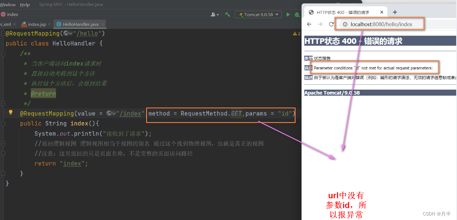
Task: Click RequestMethod.GET in the annotation
Action: (211, 113)
